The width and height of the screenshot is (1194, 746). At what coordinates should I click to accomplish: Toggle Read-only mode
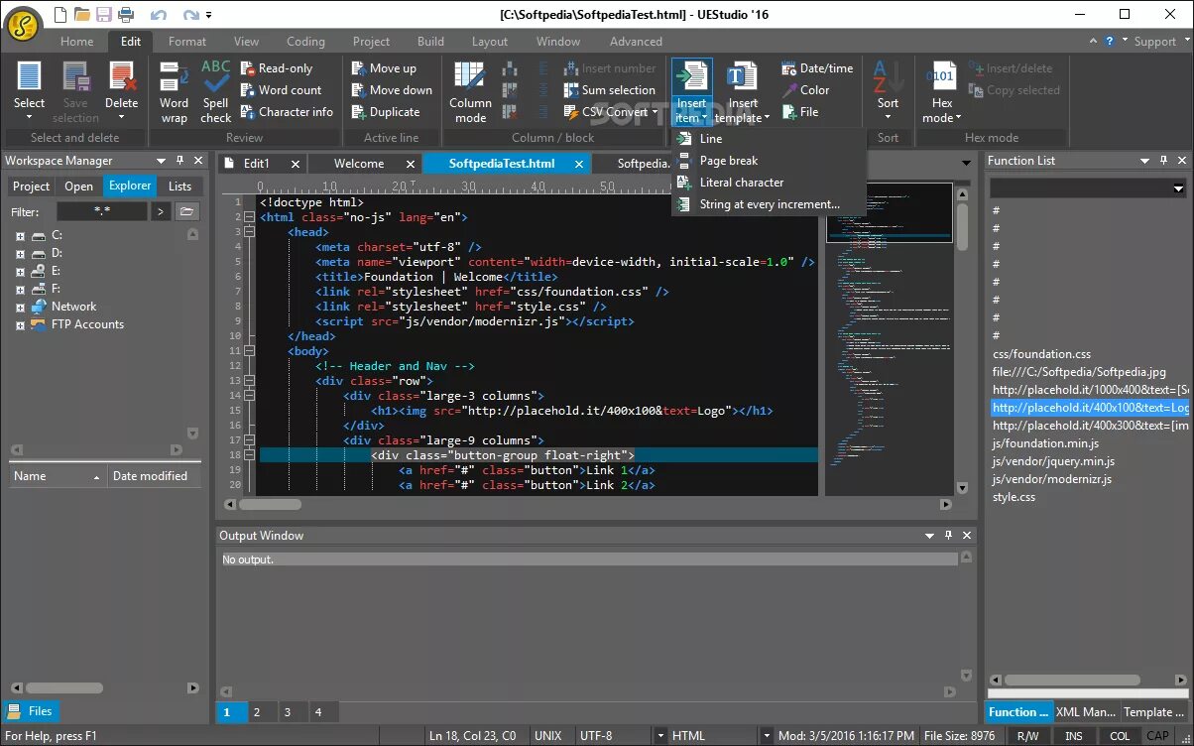(x=277, y=68)
